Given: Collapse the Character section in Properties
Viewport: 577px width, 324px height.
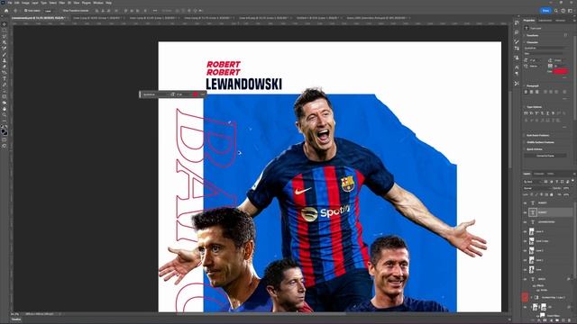Looking at the screenshot, I should point(525,42).
